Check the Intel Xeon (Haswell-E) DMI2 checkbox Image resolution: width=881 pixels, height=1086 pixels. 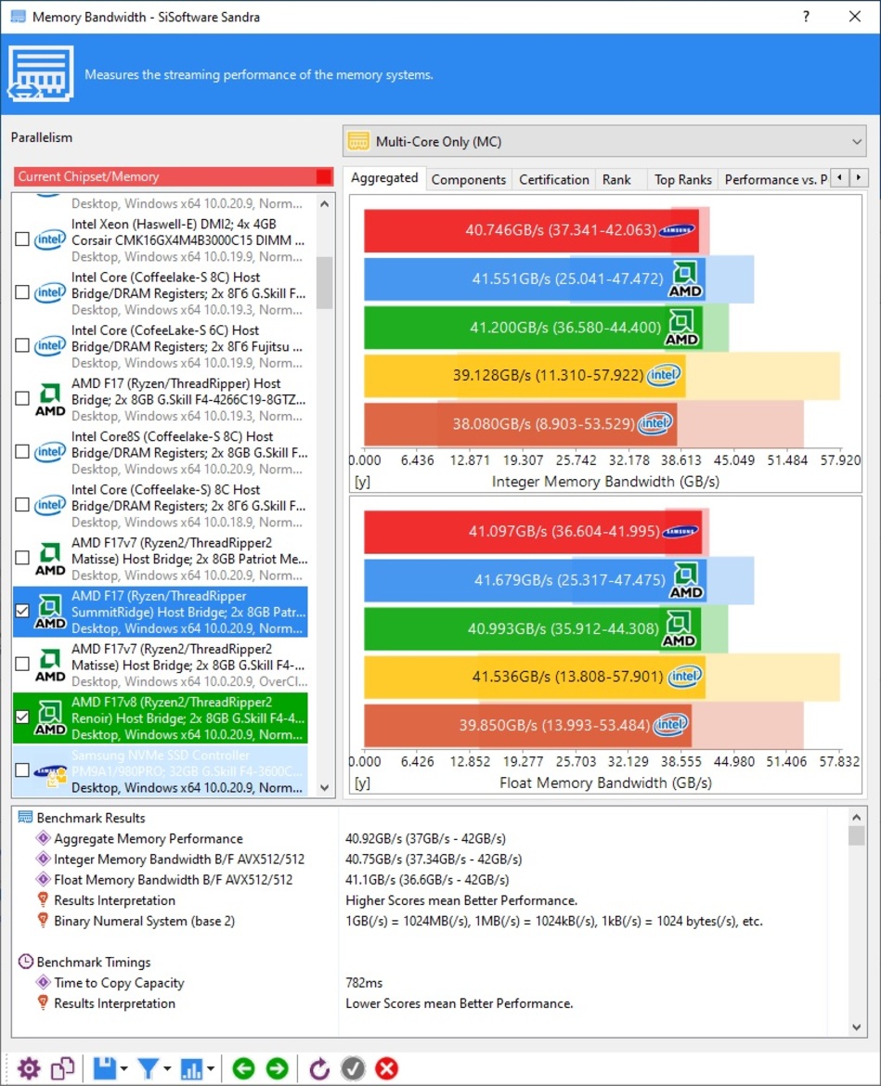pyautogui.click(x=22, y=239)
